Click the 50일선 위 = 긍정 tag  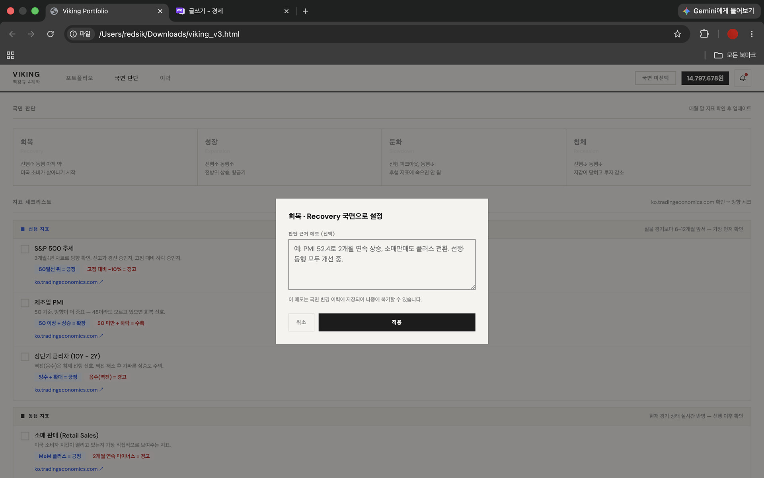57,269
